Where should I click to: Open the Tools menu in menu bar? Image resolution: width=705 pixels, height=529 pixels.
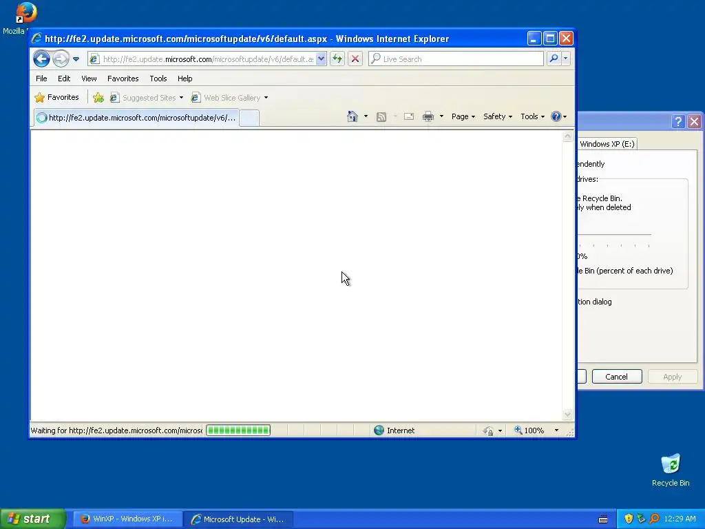tap(158, 79)
